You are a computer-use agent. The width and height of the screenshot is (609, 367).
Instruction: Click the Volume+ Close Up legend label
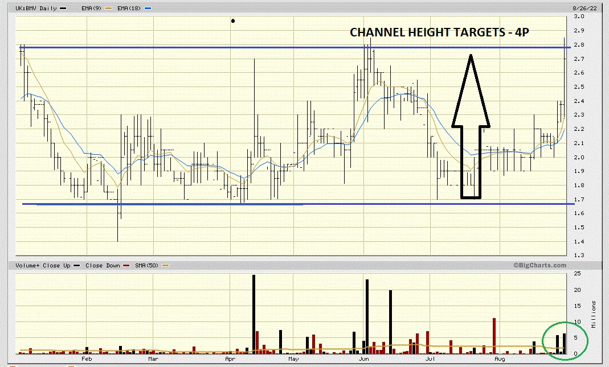(x=43, y=265)
